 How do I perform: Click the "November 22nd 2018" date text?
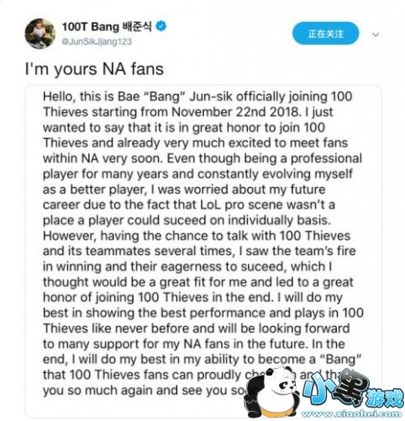235,112
